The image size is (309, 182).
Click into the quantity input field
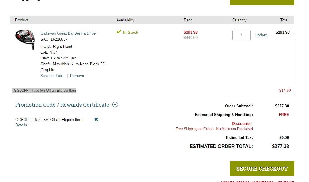tap(241, 35)
